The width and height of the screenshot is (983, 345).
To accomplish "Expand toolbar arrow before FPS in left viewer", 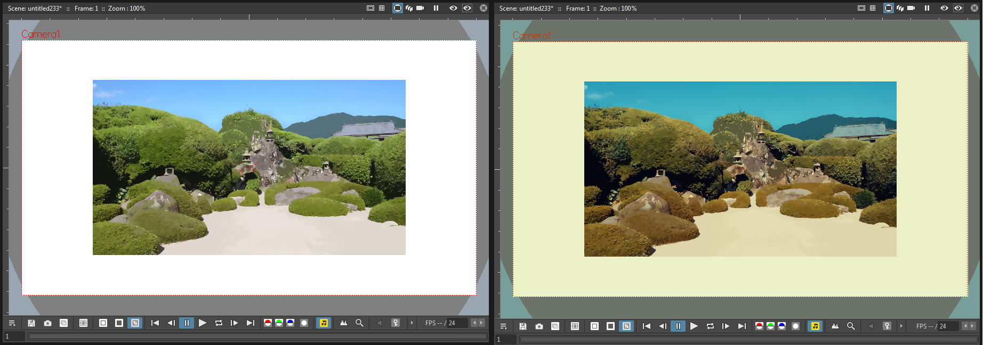I will pos(412,323).
